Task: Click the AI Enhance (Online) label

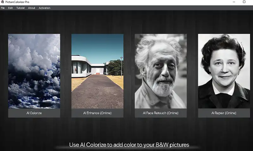Action: tap(97, 113)
